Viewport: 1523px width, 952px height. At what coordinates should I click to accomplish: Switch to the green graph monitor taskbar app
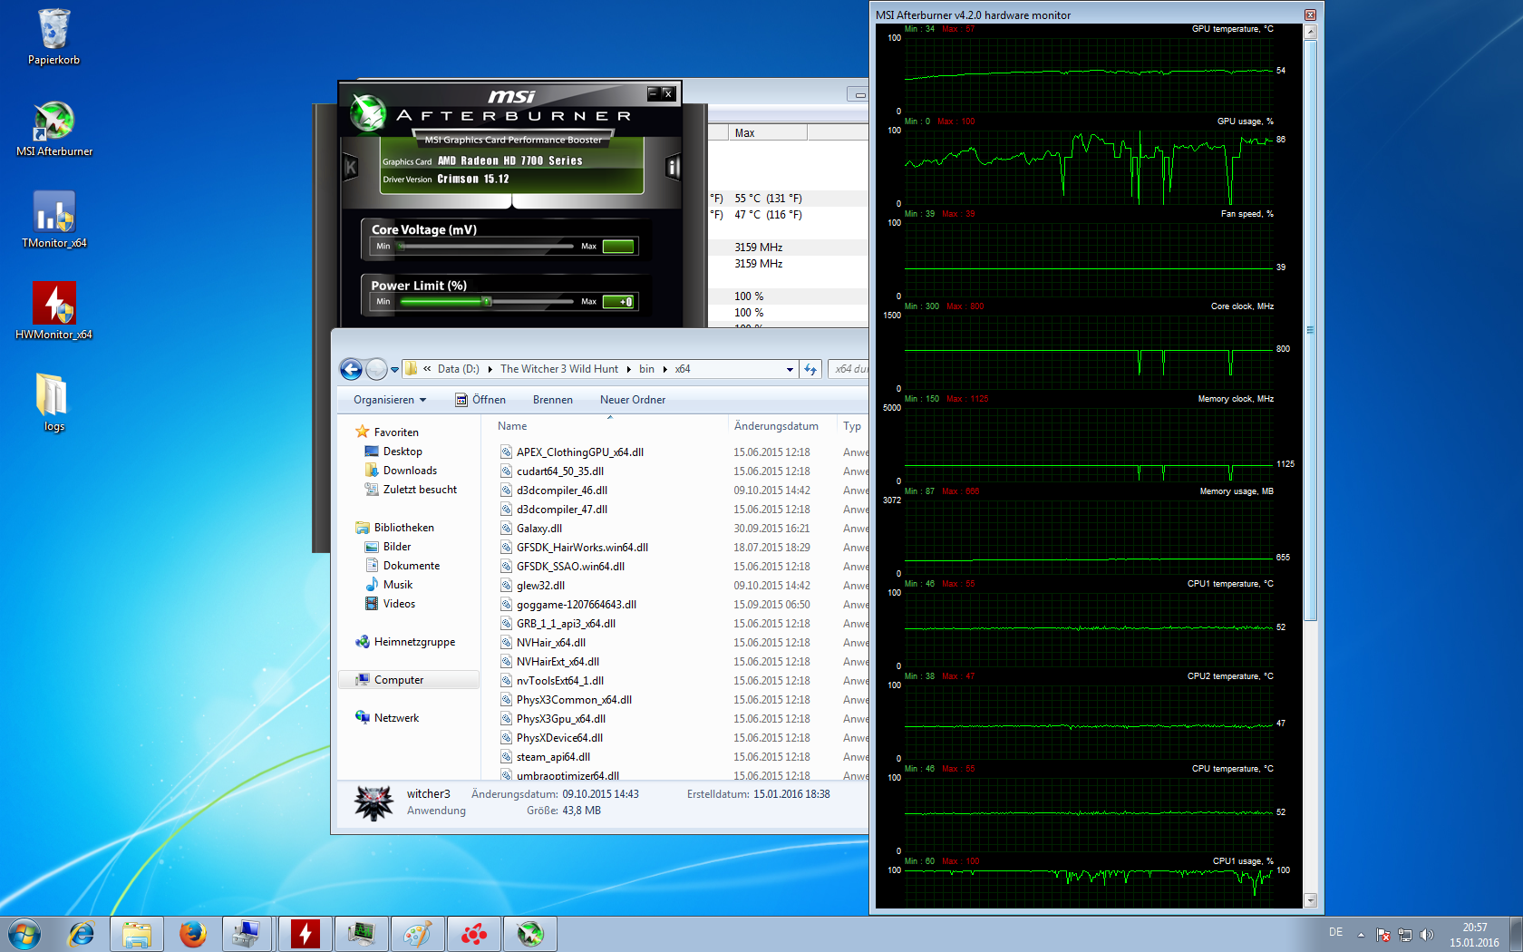(362, 933)
